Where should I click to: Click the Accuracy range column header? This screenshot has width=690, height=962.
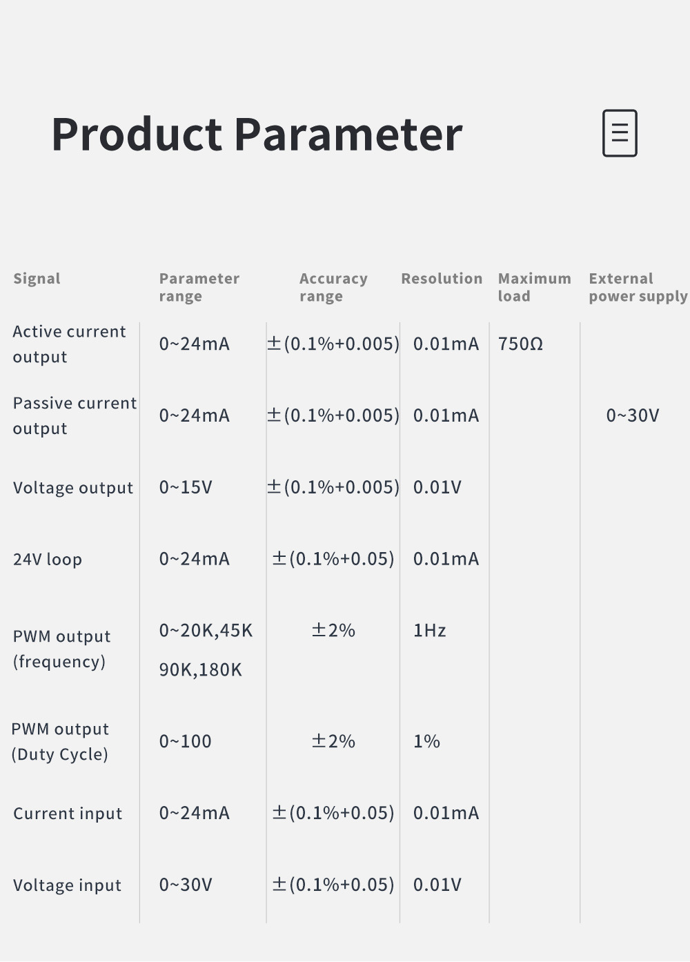pyautogui.click(x=333, y=287)
